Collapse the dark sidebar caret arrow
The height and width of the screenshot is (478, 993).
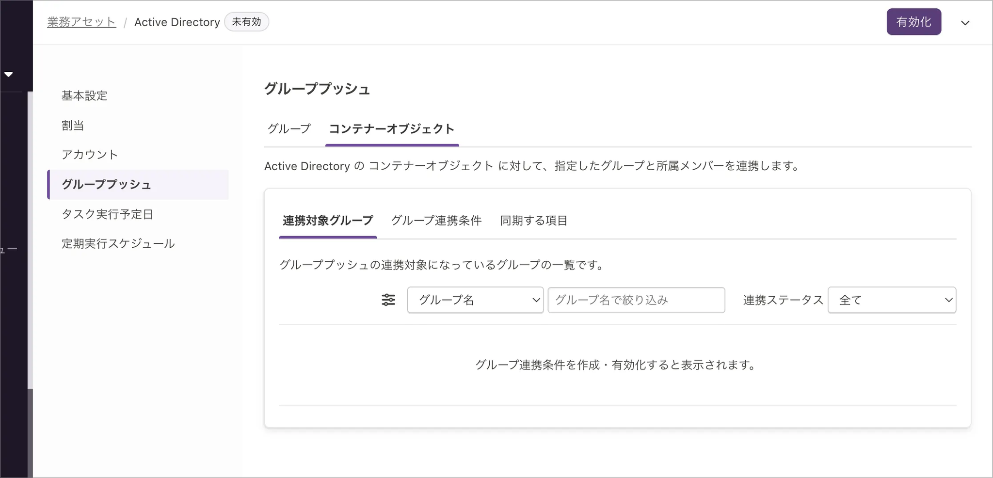click(x=8, y=74)
